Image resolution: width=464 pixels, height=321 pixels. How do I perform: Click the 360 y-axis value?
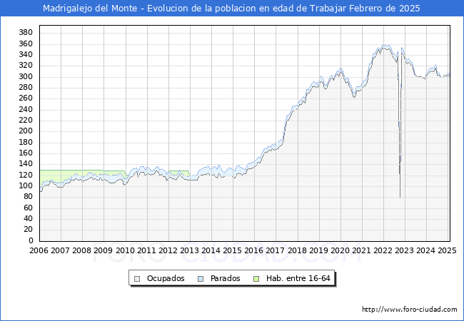(x=26, y=44)
